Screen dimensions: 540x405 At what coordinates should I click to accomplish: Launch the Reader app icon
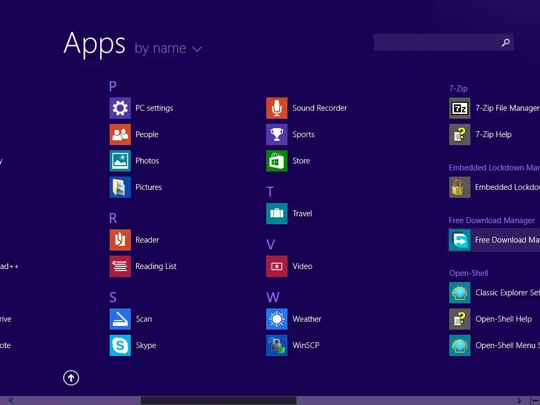(x=120, y=240)
